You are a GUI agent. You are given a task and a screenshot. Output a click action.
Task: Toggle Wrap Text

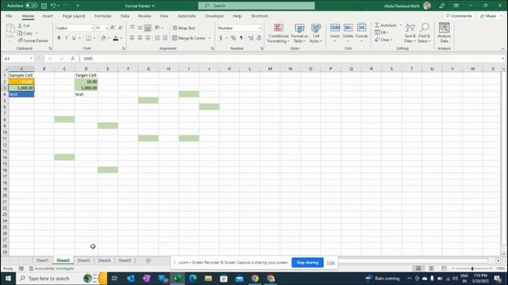point(183,28)
